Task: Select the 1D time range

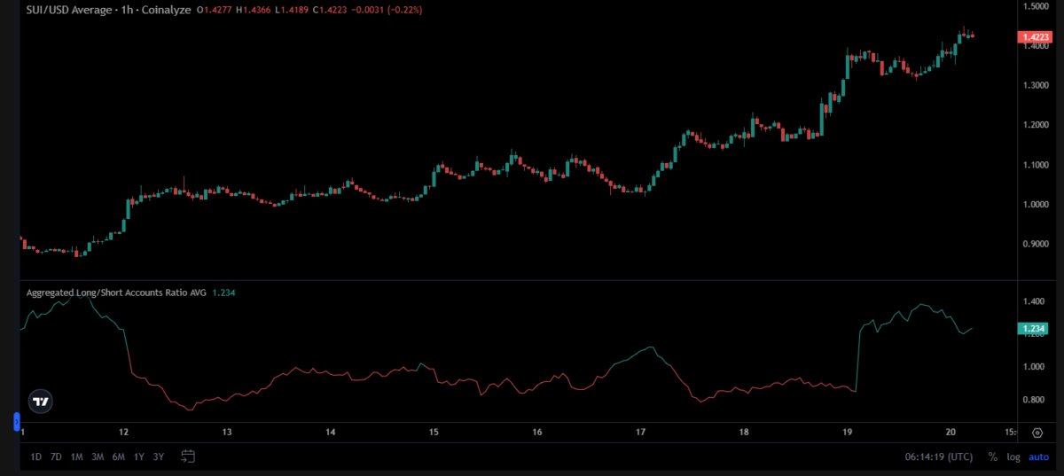Action: tap(35, 456)
